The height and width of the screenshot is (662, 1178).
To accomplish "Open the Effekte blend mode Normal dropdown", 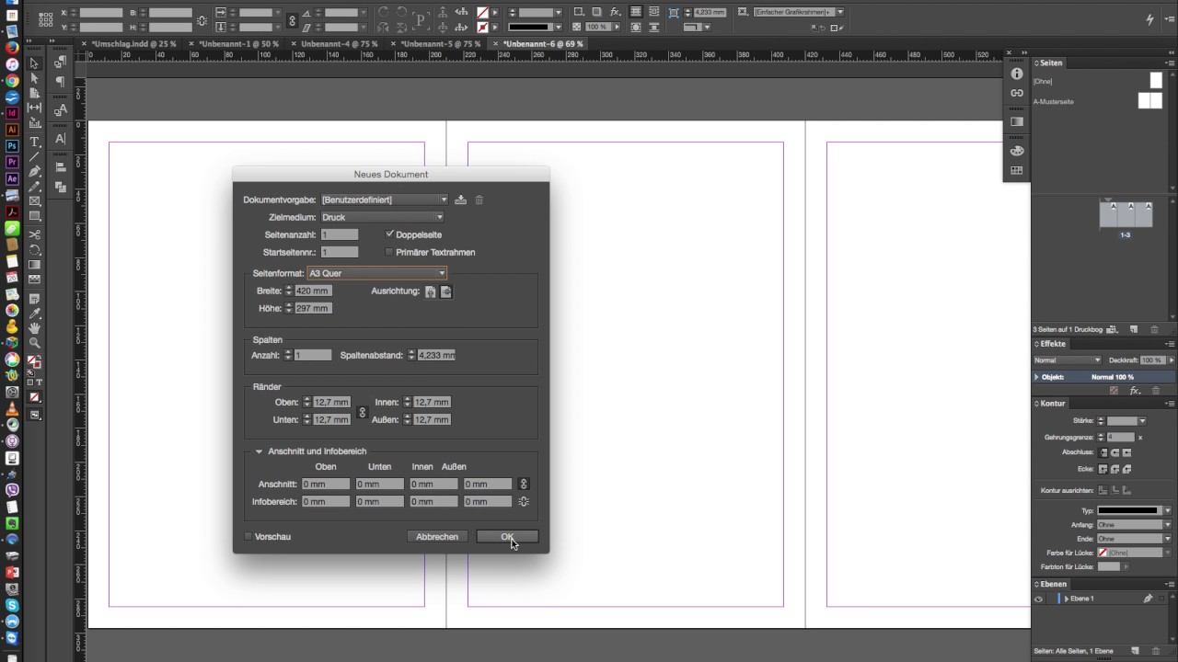I will [1068, 360].
